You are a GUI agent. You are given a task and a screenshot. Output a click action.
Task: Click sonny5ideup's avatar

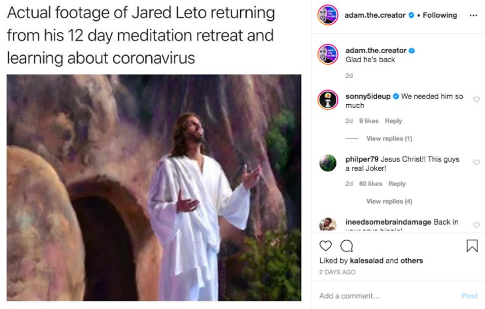pyautogui.click(x=328, y=100)
